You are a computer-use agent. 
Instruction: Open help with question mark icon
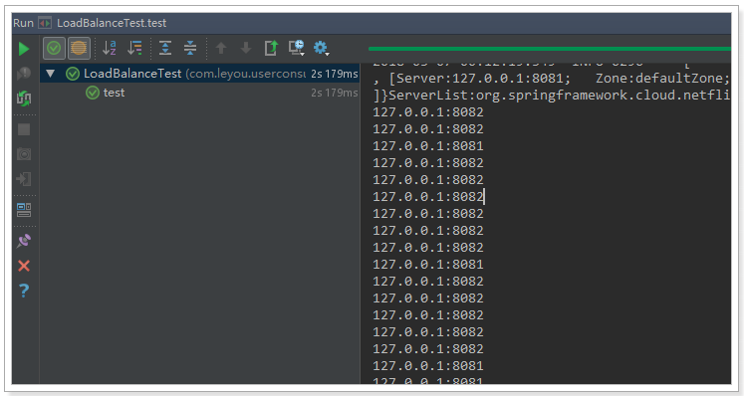(x=24, y=291)
